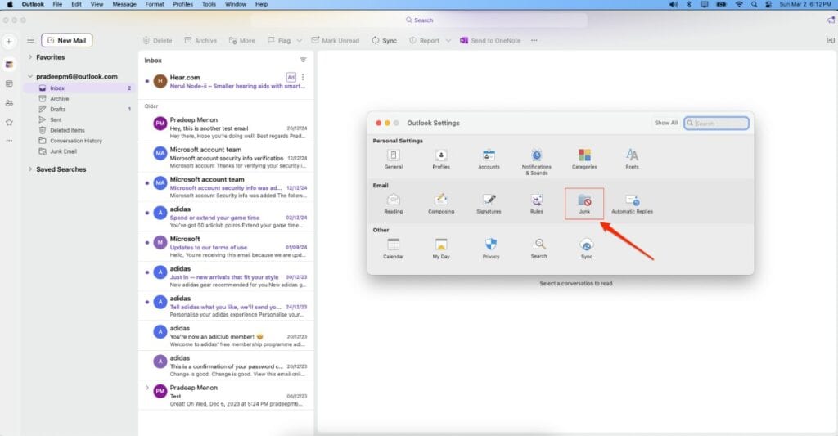Toggle the sidebar hamburger menu
This screenshot has width=838, height=436.
30,40
